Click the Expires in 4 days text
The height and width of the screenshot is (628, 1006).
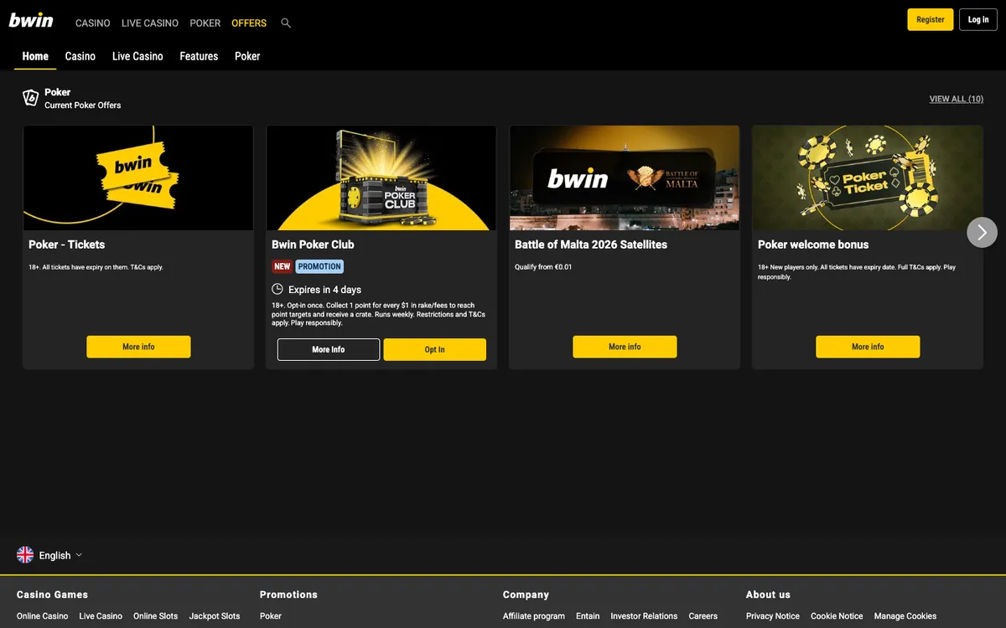tap(324, 290)
